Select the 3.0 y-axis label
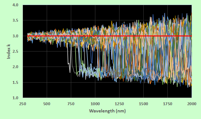201x119 pixels. tap(15, 36)
